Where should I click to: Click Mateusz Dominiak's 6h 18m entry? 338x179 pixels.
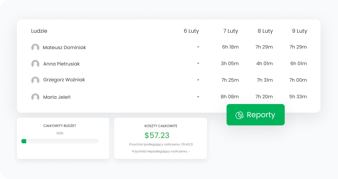tap(231, 47)
